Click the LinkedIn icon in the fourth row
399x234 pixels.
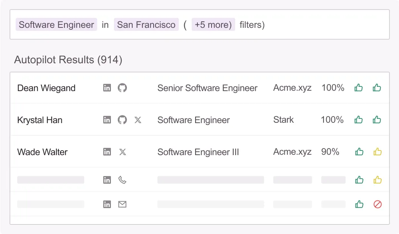pyautogui.click(x=107, y=180)
